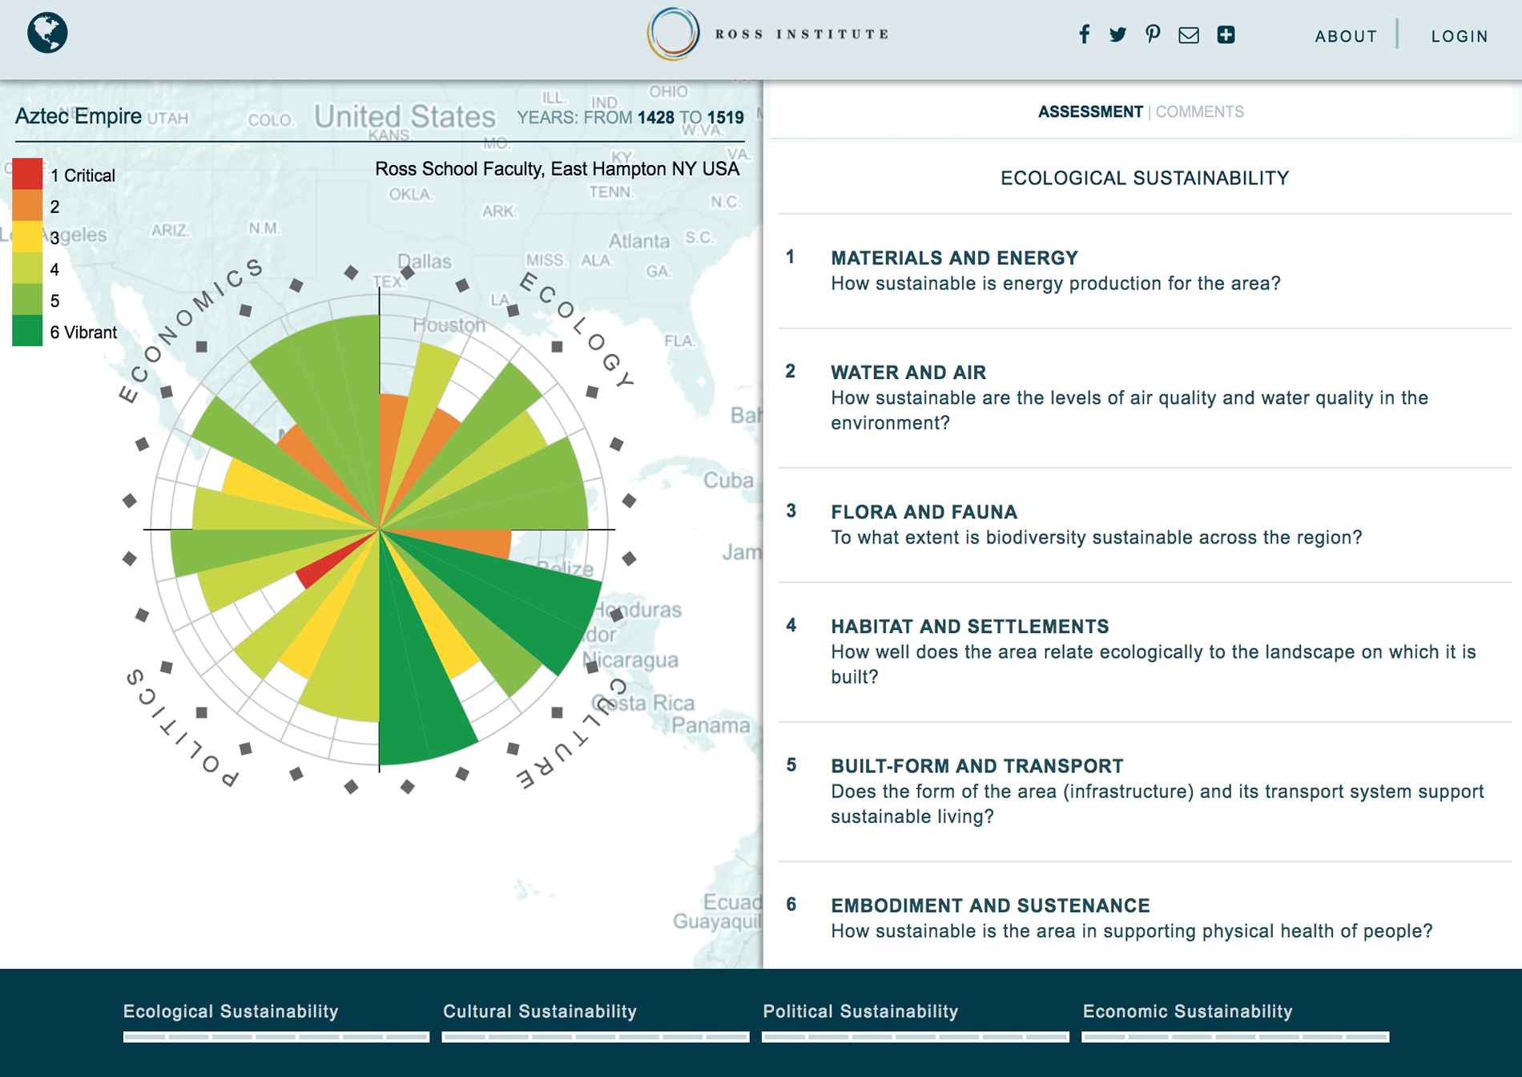
Task: Open Ecological Sustainability in footer
Action: click(x=231, y=1011)
